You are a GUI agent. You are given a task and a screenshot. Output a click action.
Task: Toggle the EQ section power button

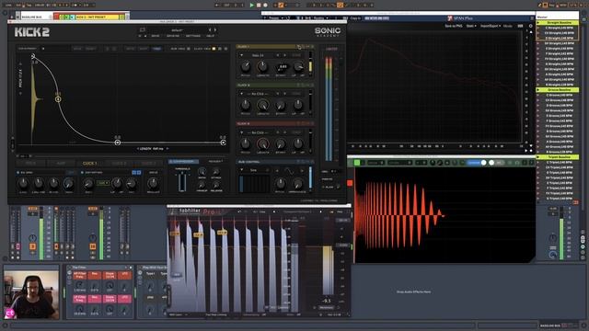coord(18,173)
